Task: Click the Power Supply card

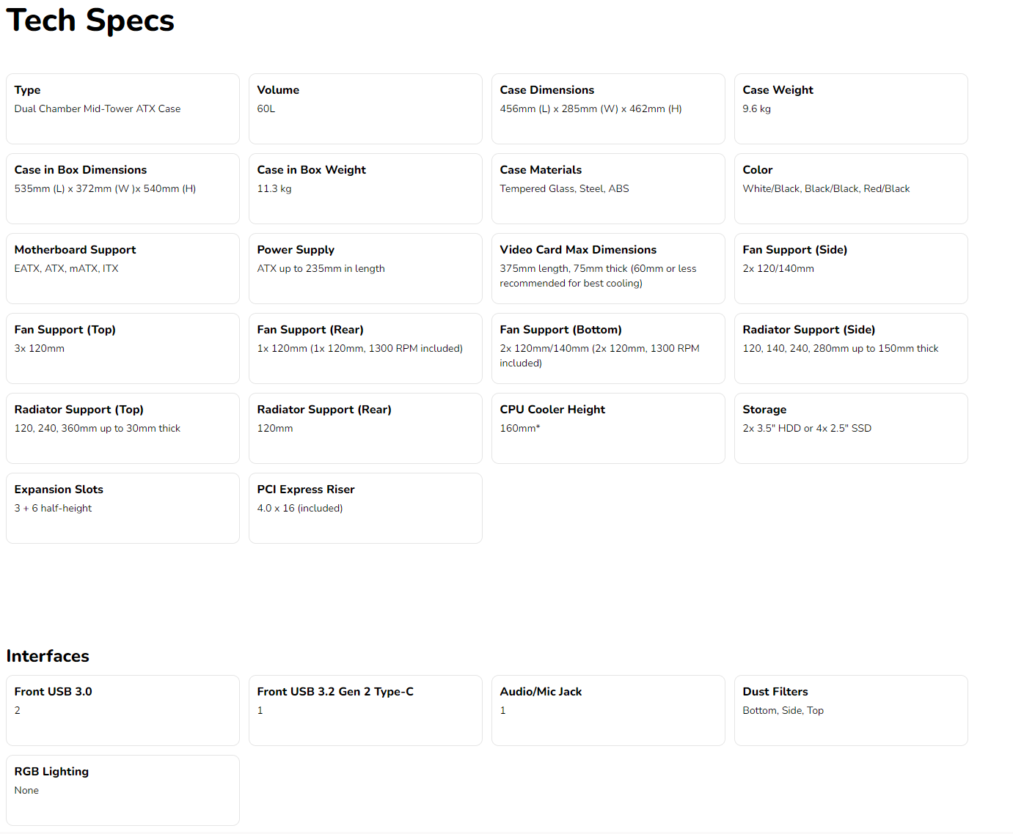Action: click(x=365, y=268)
